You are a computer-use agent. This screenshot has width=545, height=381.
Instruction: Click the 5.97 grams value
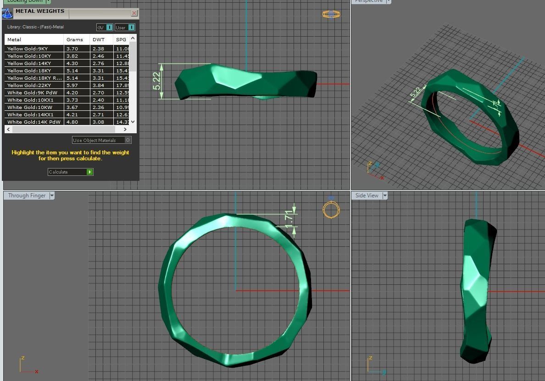pyautogui.click(x=72, y=85)
